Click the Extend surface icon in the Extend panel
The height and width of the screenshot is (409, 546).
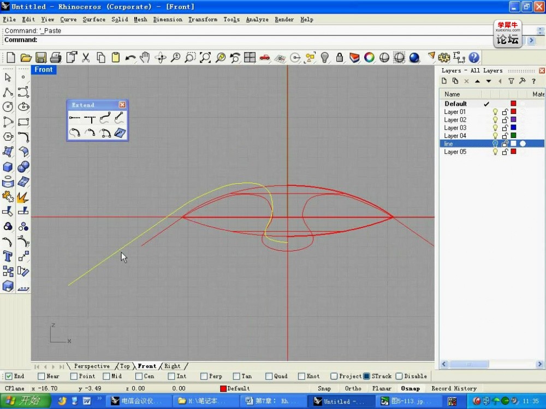pyautogui.click(x=120, y=133)
